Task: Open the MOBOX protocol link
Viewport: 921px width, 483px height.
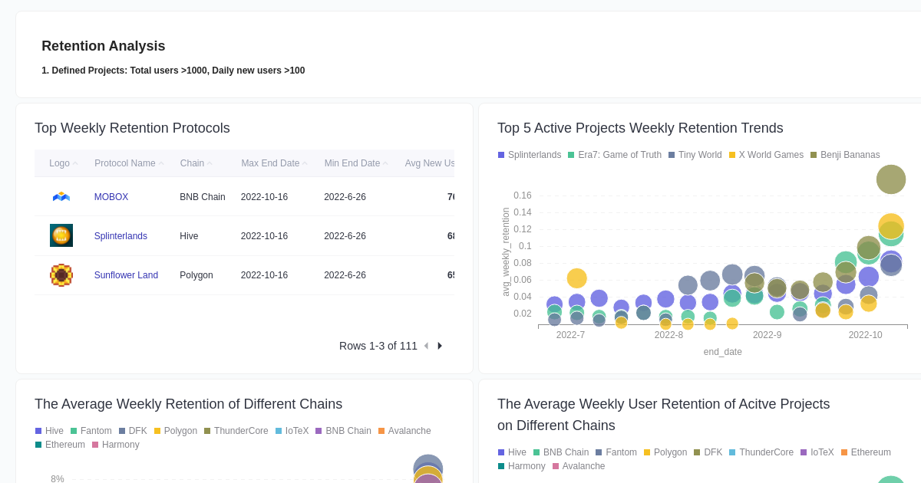Action: pos(111,197)
